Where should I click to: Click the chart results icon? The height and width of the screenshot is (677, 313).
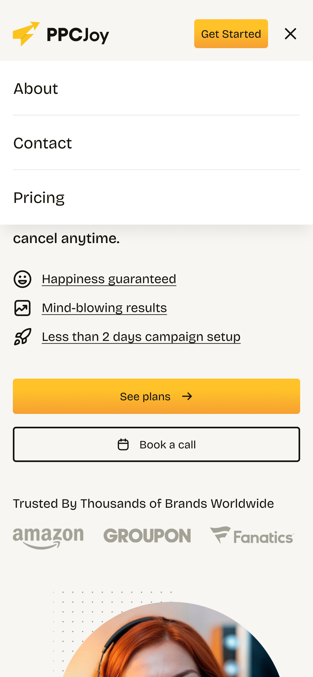click(x=22, y=308)
